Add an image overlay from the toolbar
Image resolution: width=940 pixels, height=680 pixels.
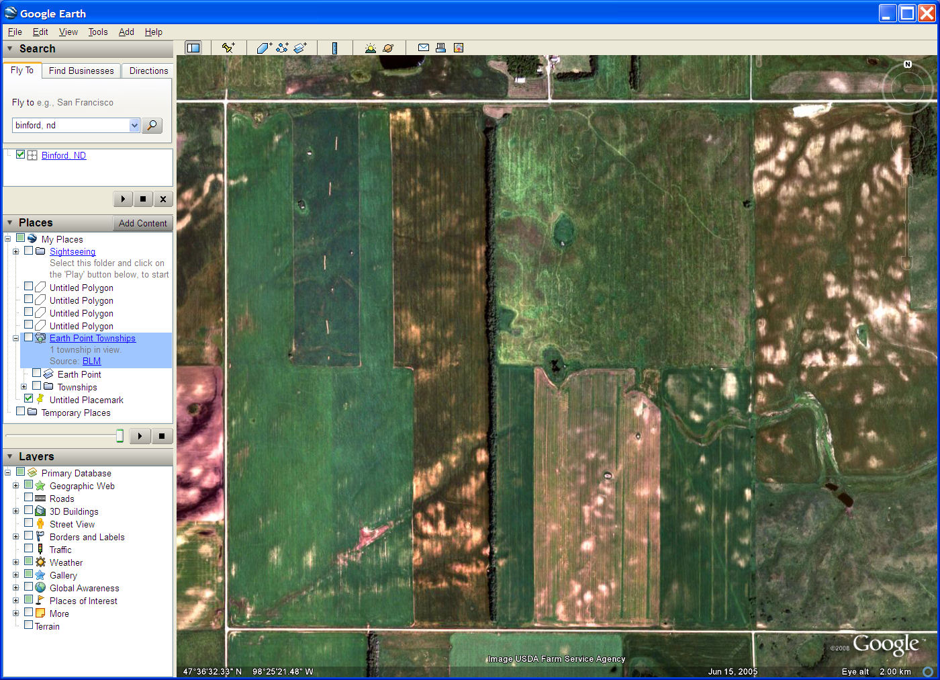point(300,48)
